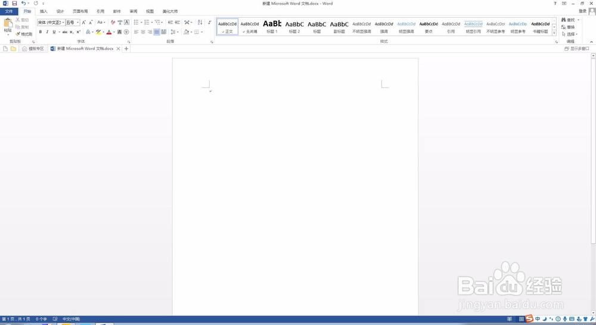
Task: Increase font size with grow font icon
Action: tap(83, 23)
